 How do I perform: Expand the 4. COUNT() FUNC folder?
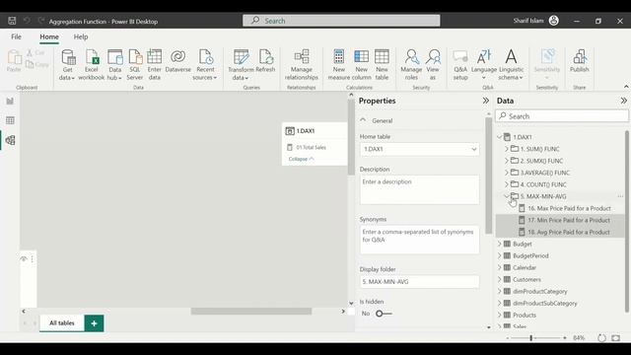coord(507,184)
